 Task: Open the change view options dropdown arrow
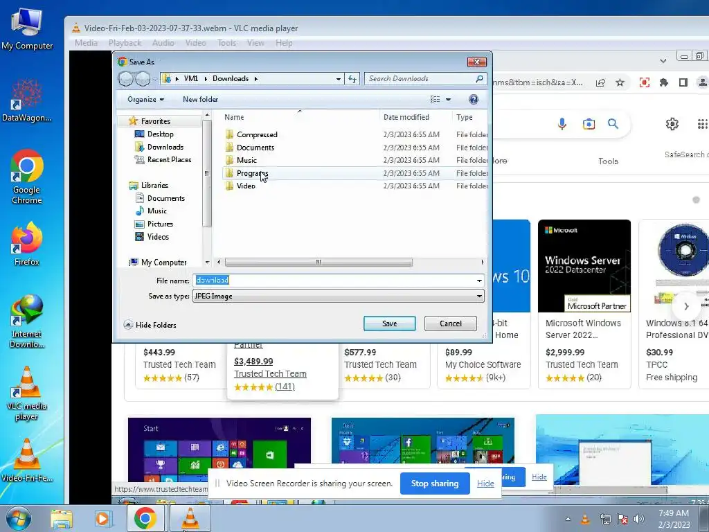(448, 100)
